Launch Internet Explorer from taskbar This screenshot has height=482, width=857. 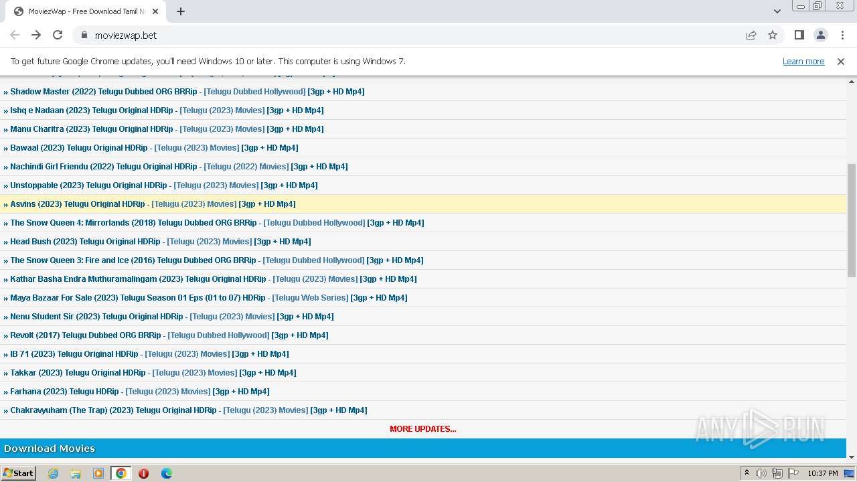point(53,473)
